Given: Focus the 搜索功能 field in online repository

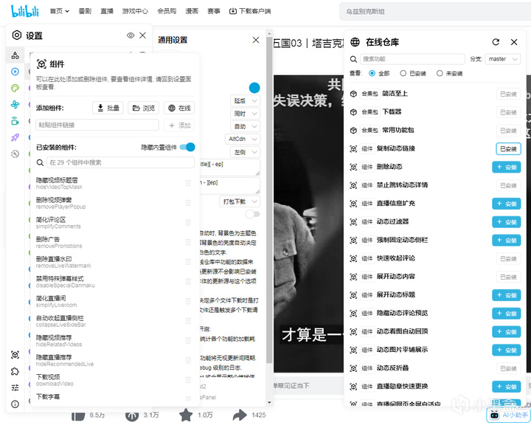Looking at the screenshot, I should coord(412,59).
